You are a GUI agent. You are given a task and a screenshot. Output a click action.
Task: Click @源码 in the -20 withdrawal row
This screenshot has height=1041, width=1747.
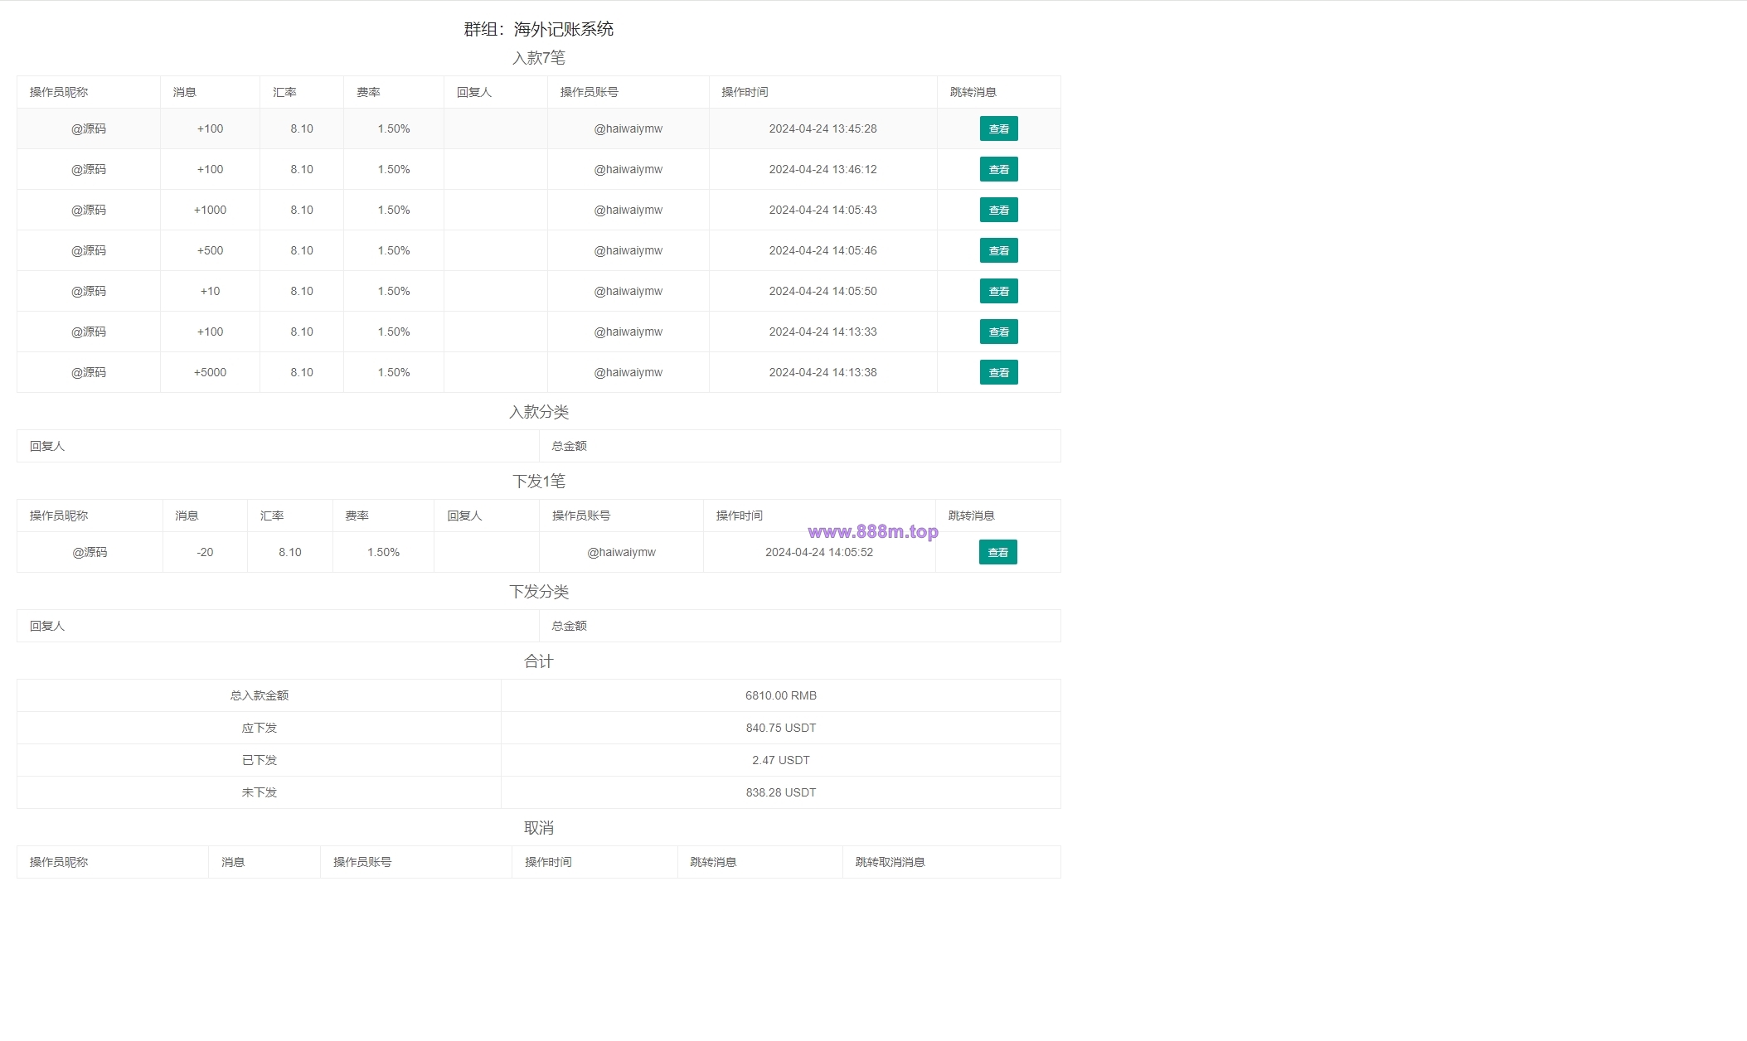[x=90, y=552]
